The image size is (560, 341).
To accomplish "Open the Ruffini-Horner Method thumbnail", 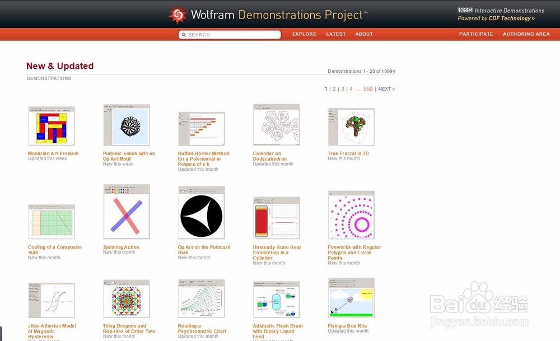I will coord(202,129).
